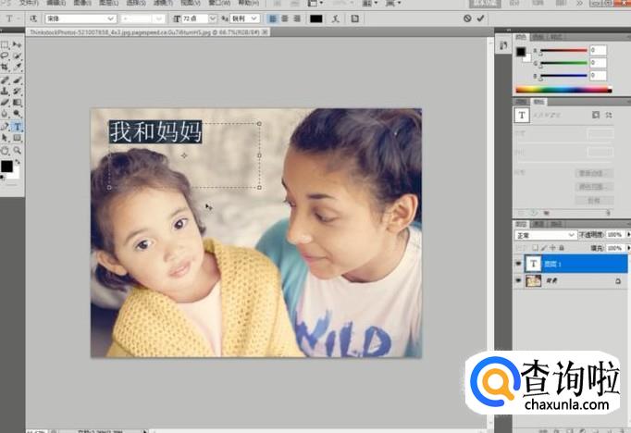Open the font size dropdown
Image resolution: width=631 pixels, height=433 pixels.
(215, 19)
